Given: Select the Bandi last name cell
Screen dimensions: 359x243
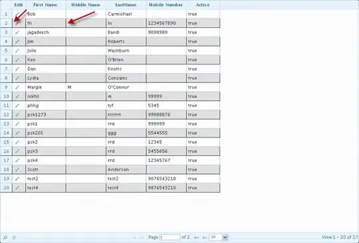Looking at the screenshot, I should 126,33.
